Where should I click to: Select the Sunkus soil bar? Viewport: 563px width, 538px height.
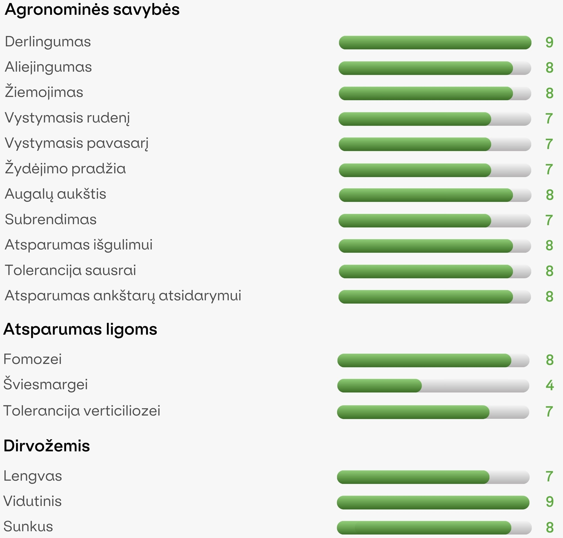(434, 528)
